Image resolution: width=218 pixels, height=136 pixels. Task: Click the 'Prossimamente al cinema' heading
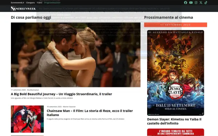coord(169,17)
